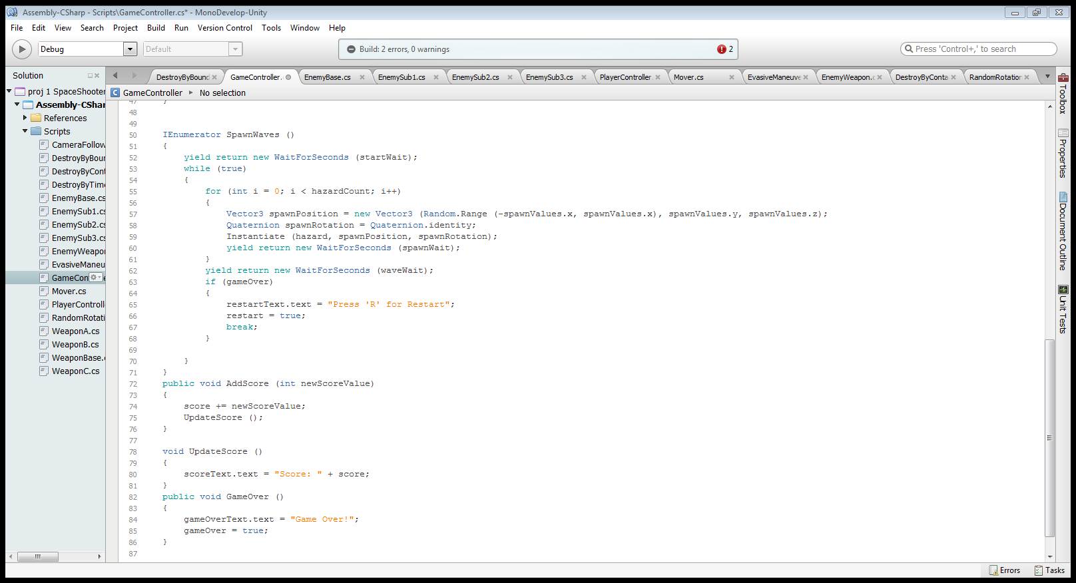Click the Solution pad auto-hide button
Screen dimensions: 1076x583
pyautogui.click(x=90, y=76)
